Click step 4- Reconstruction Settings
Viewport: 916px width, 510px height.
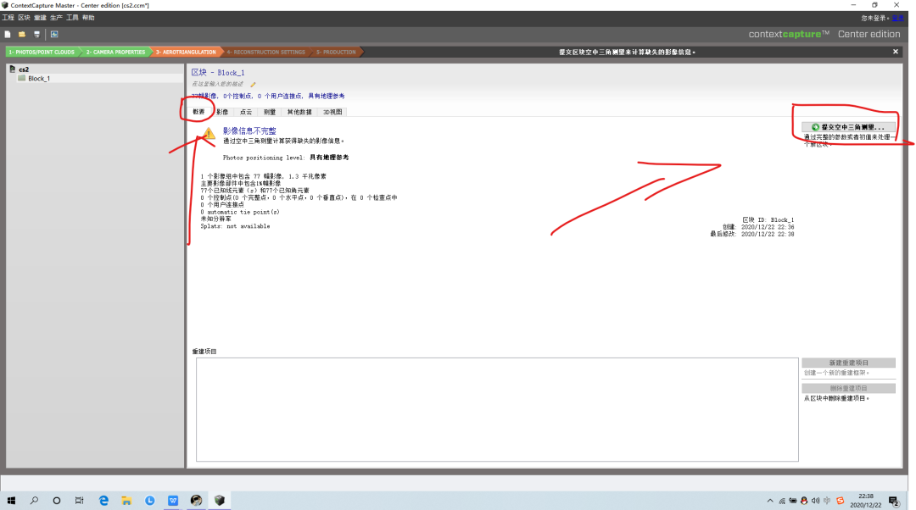click(x=265, y=52)
